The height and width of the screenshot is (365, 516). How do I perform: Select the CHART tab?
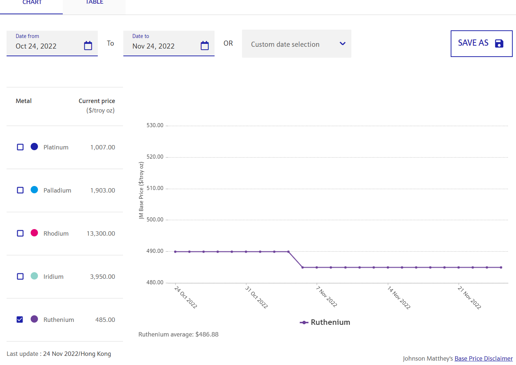[32, 3]
